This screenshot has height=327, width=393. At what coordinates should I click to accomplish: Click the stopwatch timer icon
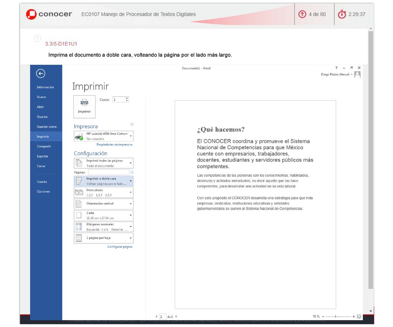click(342, 14)
